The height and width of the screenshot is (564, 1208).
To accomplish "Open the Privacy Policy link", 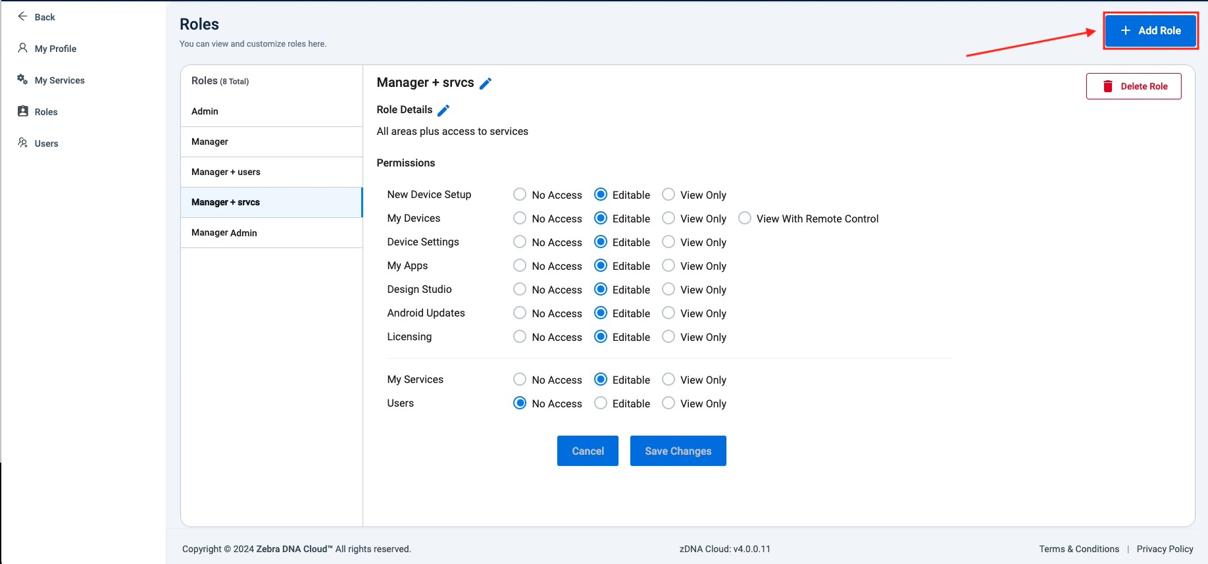I will pos(1165,549).
